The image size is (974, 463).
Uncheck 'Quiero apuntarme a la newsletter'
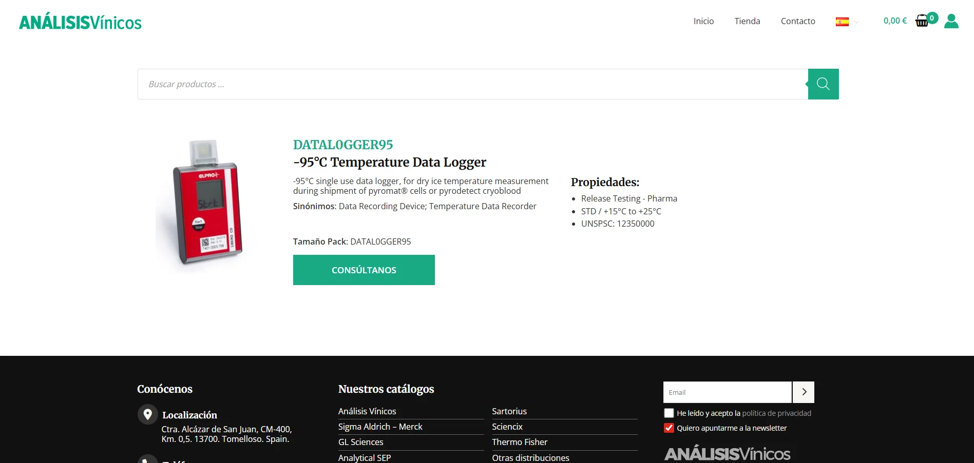[669, 428]
